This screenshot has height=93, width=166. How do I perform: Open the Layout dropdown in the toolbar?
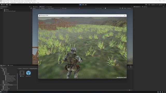[x=162, y=5]
